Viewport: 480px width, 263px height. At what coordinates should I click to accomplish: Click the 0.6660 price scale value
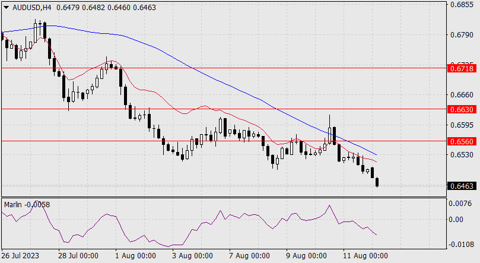pyautogui.click(x=462, y=95)
